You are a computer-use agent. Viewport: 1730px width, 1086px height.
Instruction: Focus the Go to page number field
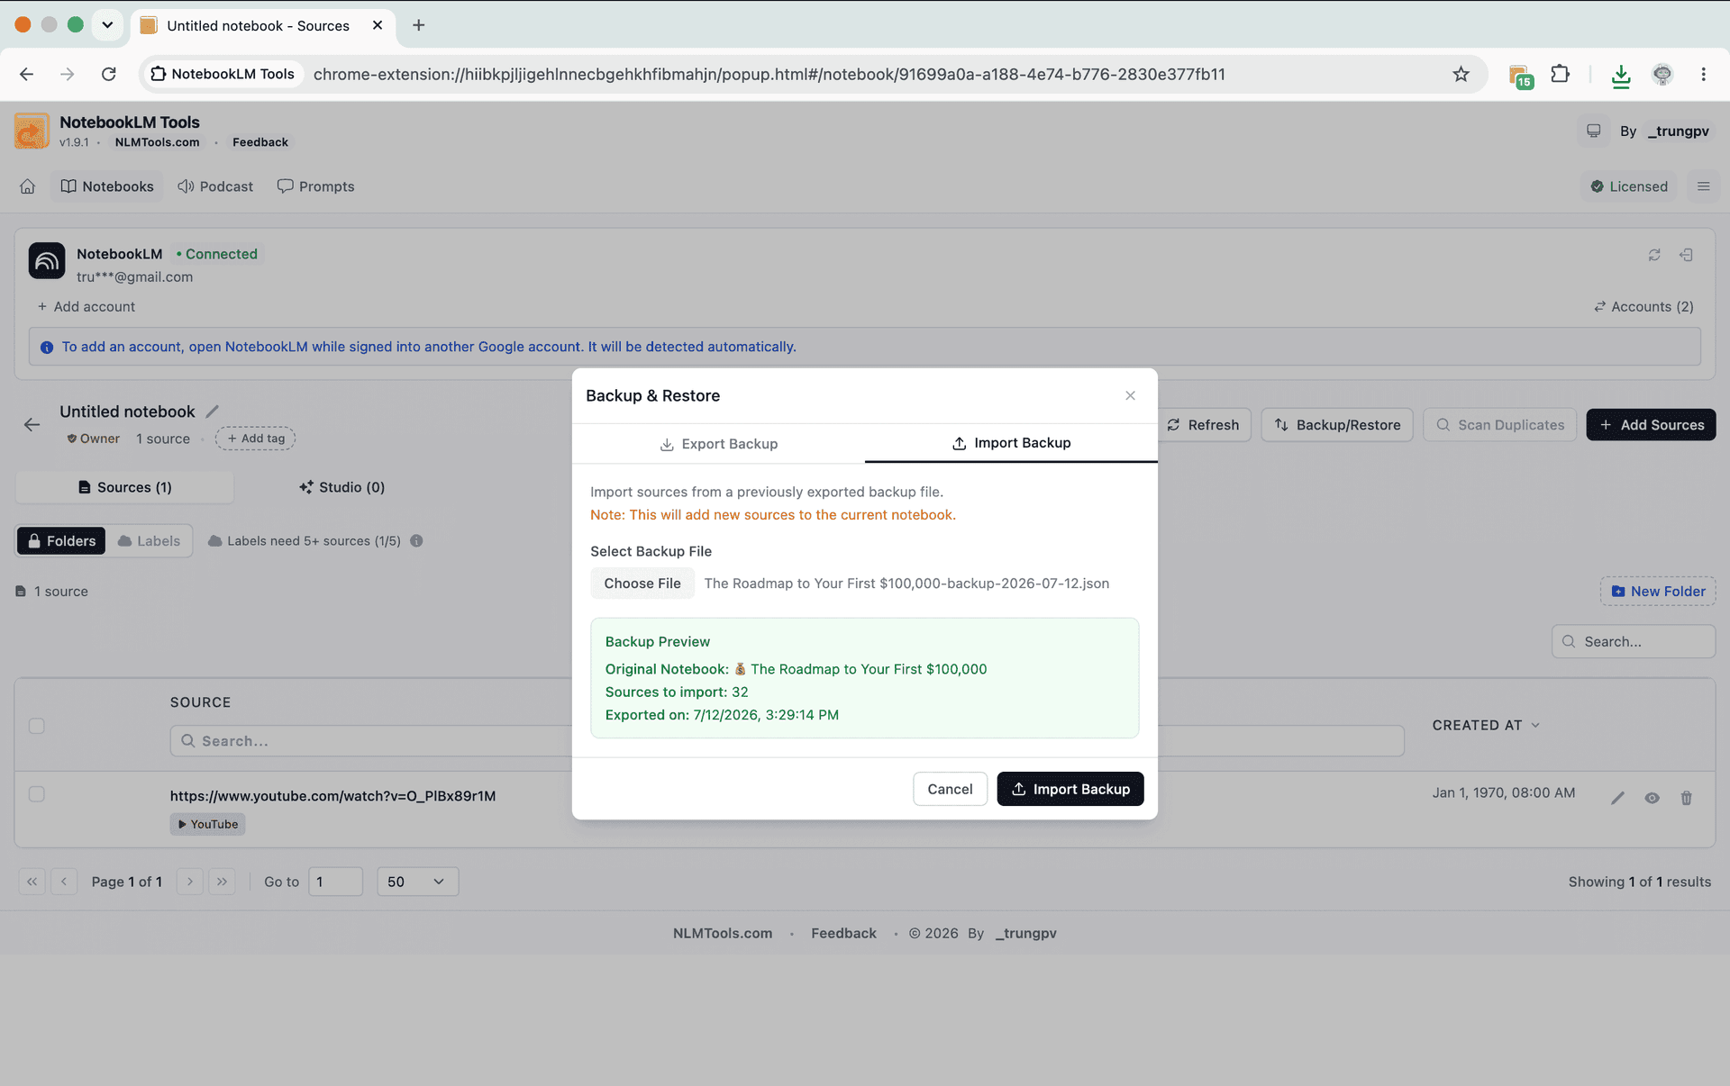(x=335, y=882)
